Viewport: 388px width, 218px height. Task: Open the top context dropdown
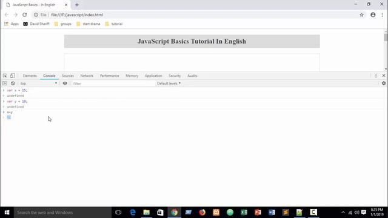(39, 84)
